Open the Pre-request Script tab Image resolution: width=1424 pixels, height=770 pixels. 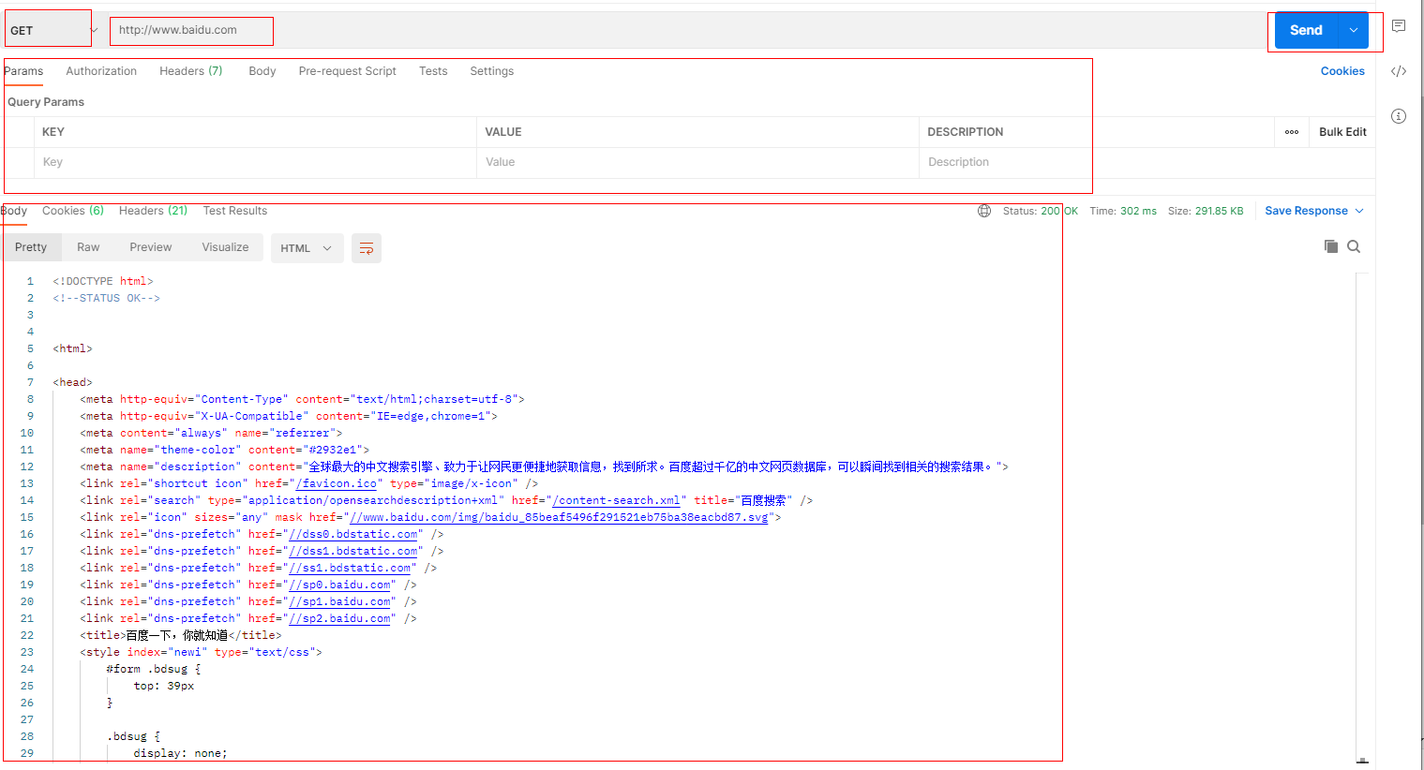[x=348, y=71]
